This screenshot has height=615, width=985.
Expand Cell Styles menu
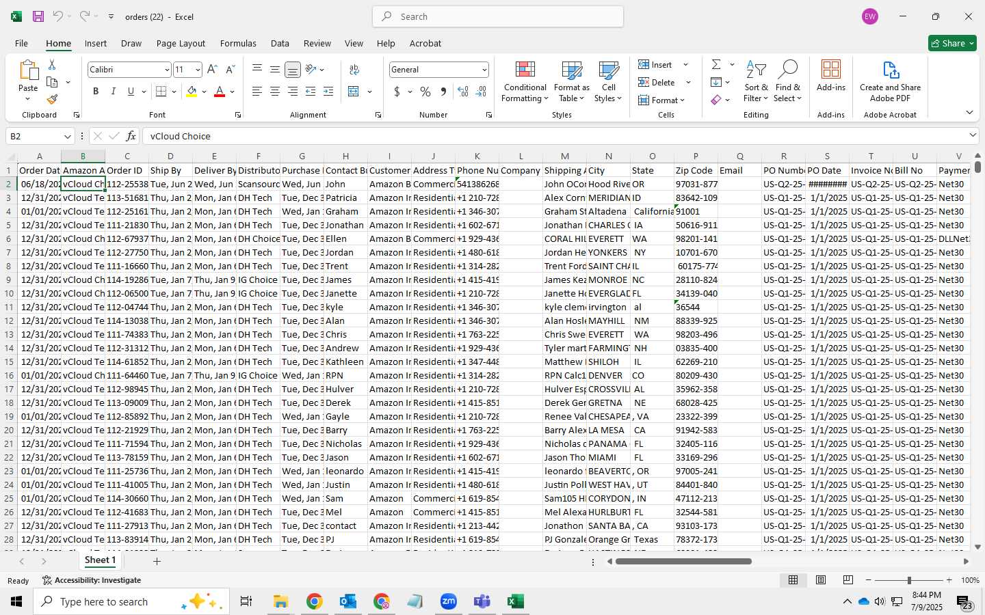coord(608,82)
